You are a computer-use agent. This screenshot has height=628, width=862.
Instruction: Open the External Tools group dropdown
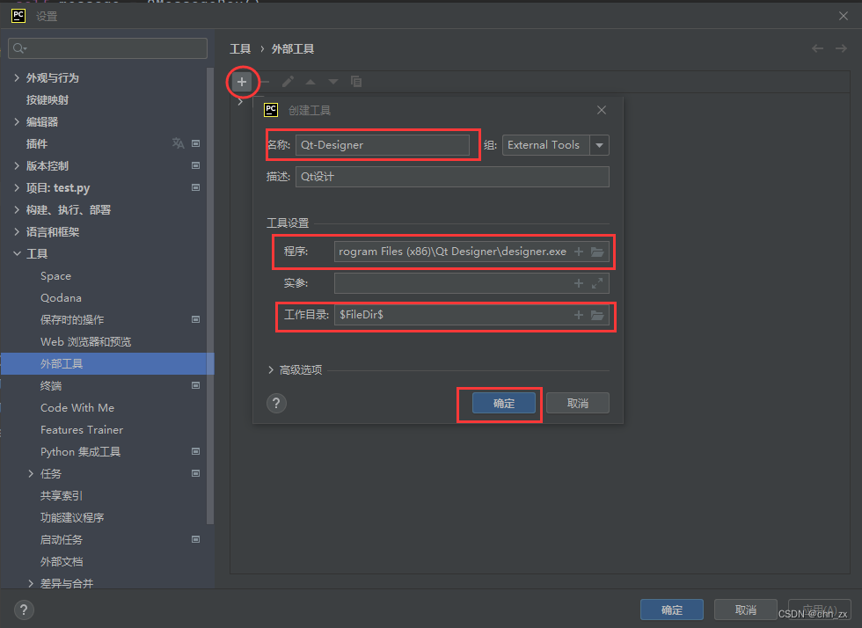(599, 145)
